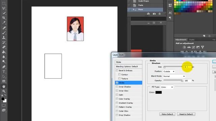216x121 pixels.
Task: Enable Gradient Overlay checkbox
Action: point(117,103)
